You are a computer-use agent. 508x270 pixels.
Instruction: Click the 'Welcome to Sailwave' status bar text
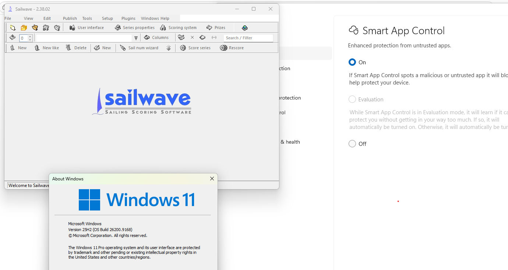click(x=29, y=186)
